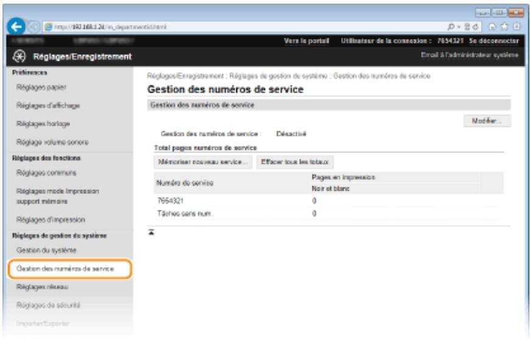530x339 pixels.
Task: Click the browser back arrow button
Action: tap(16, 26)
